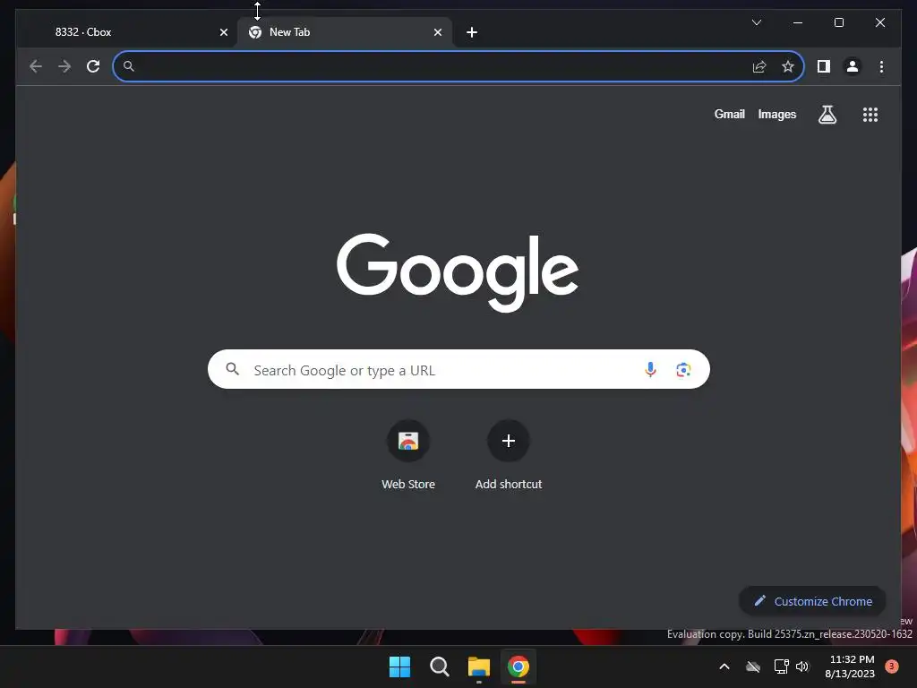Search by image with Google Lens
Screen dimensions: 917x688
pos(683,370)
